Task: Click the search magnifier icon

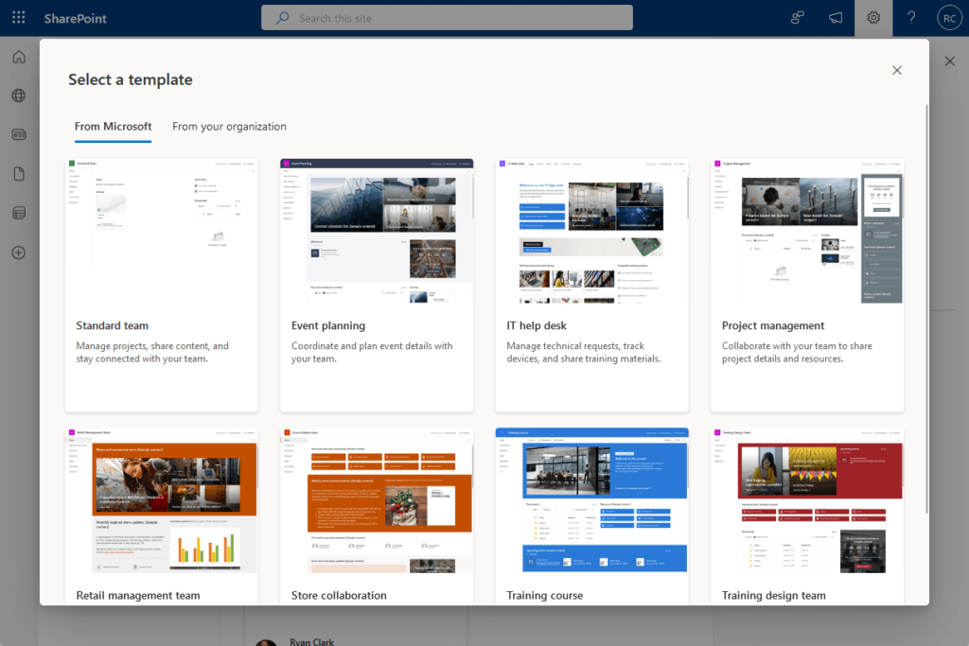Action: pyautogui.click(x=282, y=18)
